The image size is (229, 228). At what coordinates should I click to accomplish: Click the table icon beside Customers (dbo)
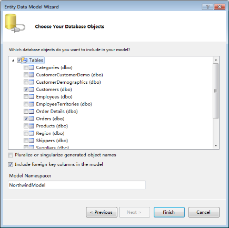32,90
